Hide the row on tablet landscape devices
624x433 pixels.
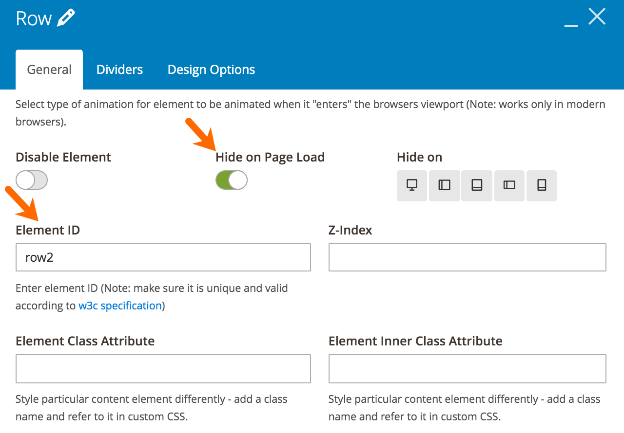tap(444, 185)
